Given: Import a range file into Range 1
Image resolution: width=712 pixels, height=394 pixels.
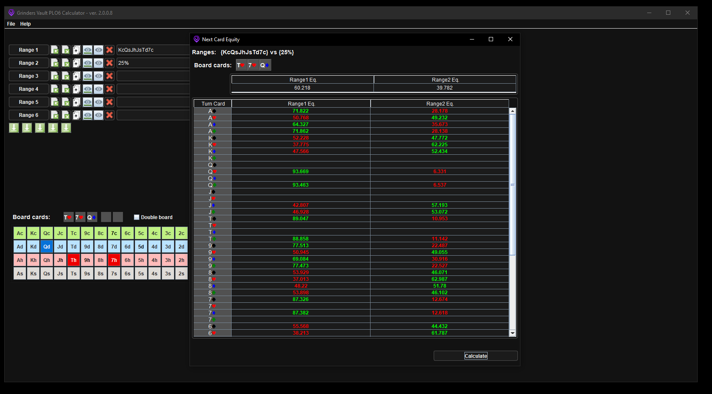Looking at the screenshot, I should click(x=55, y=50).
